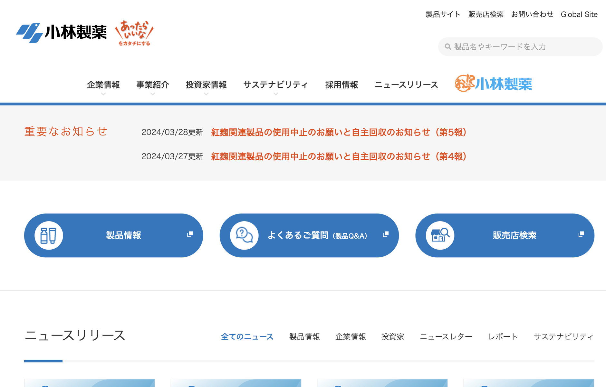606x387 pixels.
Task: Open the 企業情報 navigation menu
Action: tap(103, 85)
